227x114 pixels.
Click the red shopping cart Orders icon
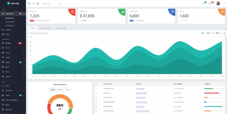click(x=73, y=11)
